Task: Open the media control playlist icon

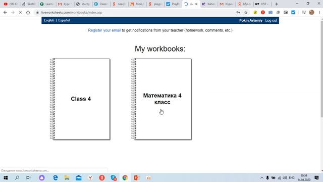Action: pyautogui.click(x=304, y=12)
